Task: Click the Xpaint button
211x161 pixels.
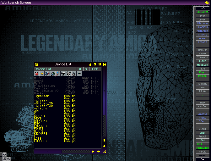Action: coord(203,38)
